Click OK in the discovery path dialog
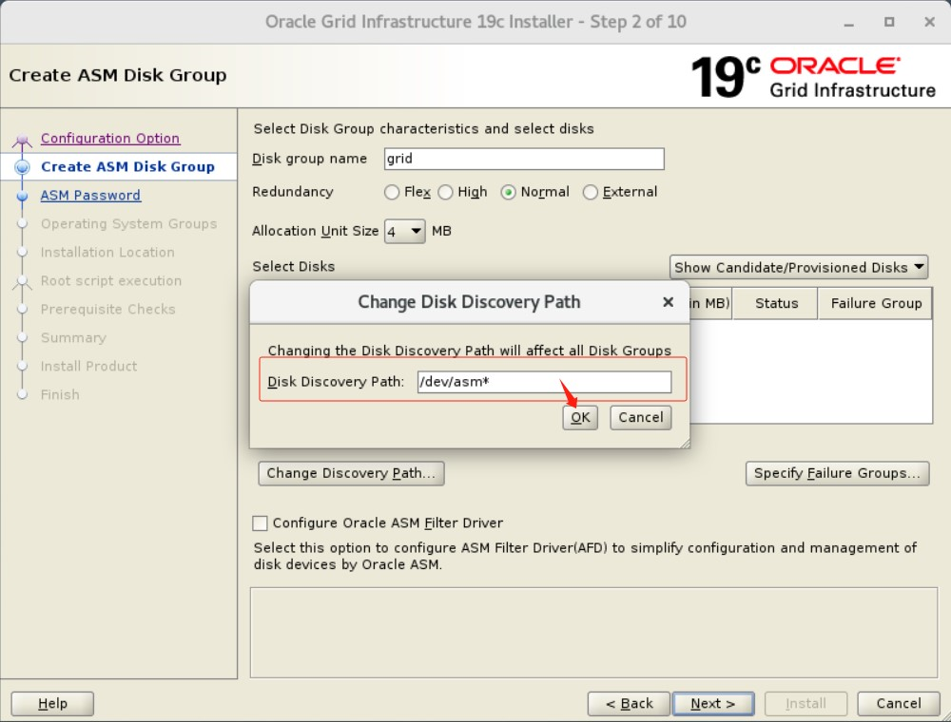 (x=580, y=417)
